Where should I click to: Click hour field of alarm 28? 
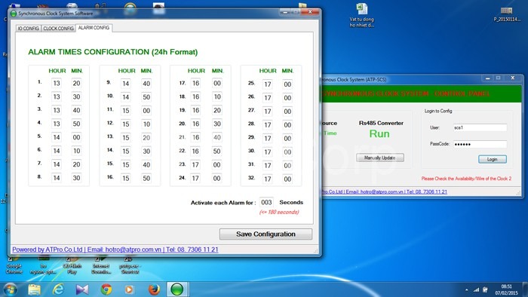coord(267,125)
